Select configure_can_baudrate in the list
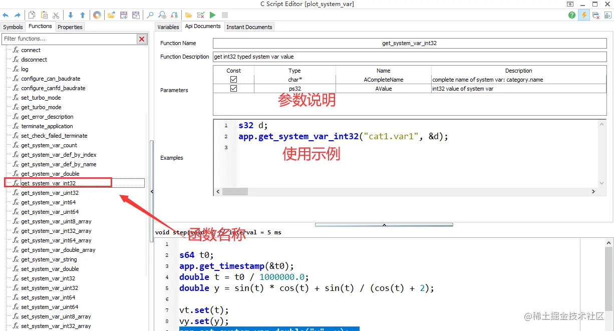This screenshot has height=331, width=614. [51, 79]
